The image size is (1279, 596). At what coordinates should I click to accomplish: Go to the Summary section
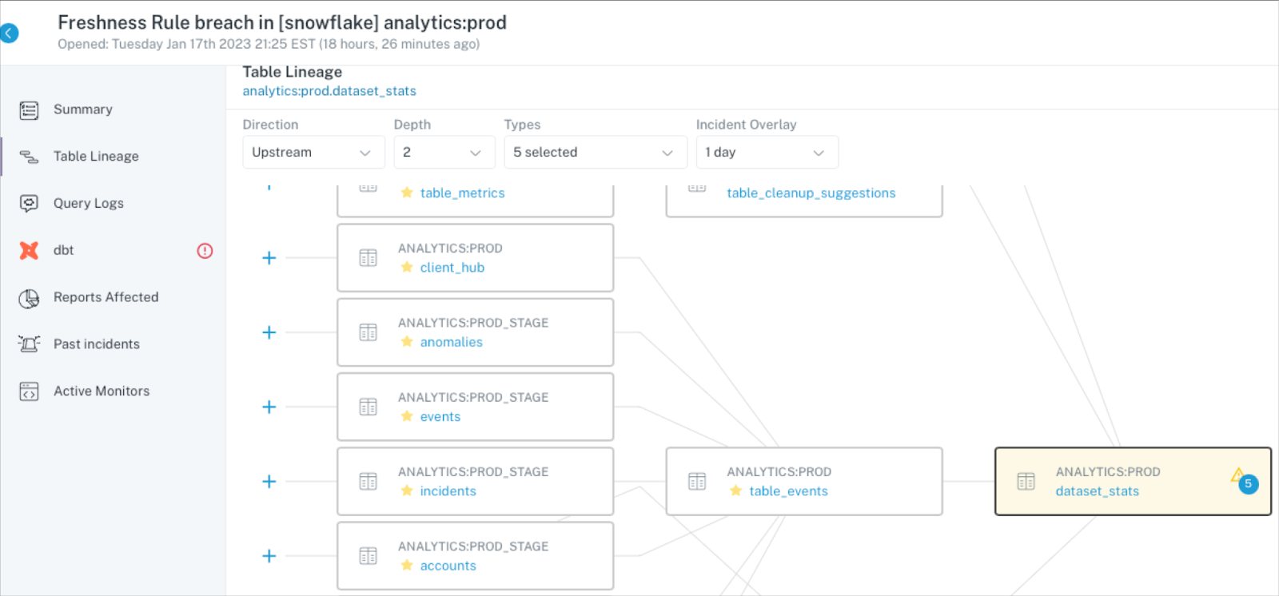click(x=83, y=109)
